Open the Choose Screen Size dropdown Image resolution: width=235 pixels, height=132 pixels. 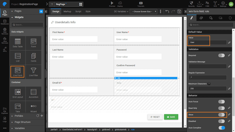pyautogui.click(x=143, y=11)
